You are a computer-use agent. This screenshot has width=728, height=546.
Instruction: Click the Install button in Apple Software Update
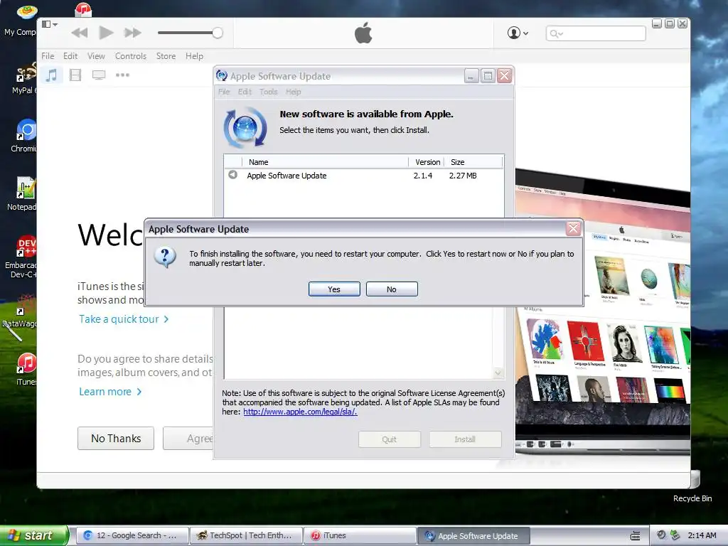point(465,439)
